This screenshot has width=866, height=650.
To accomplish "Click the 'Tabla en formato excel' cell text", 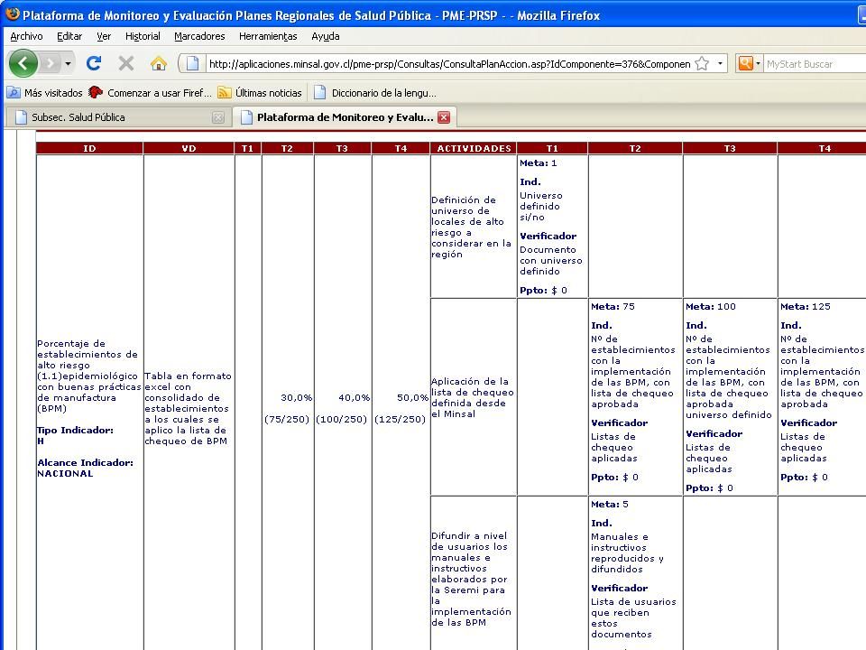I will pyautogui.click(x=188, y=408).
